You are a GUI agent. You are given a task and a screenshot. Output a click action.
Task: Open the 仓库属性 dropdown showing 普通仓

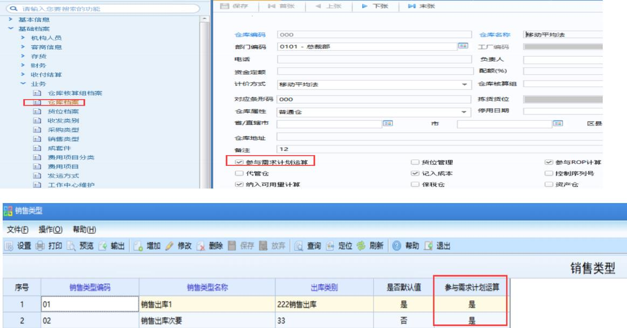(x=464, y=111)
